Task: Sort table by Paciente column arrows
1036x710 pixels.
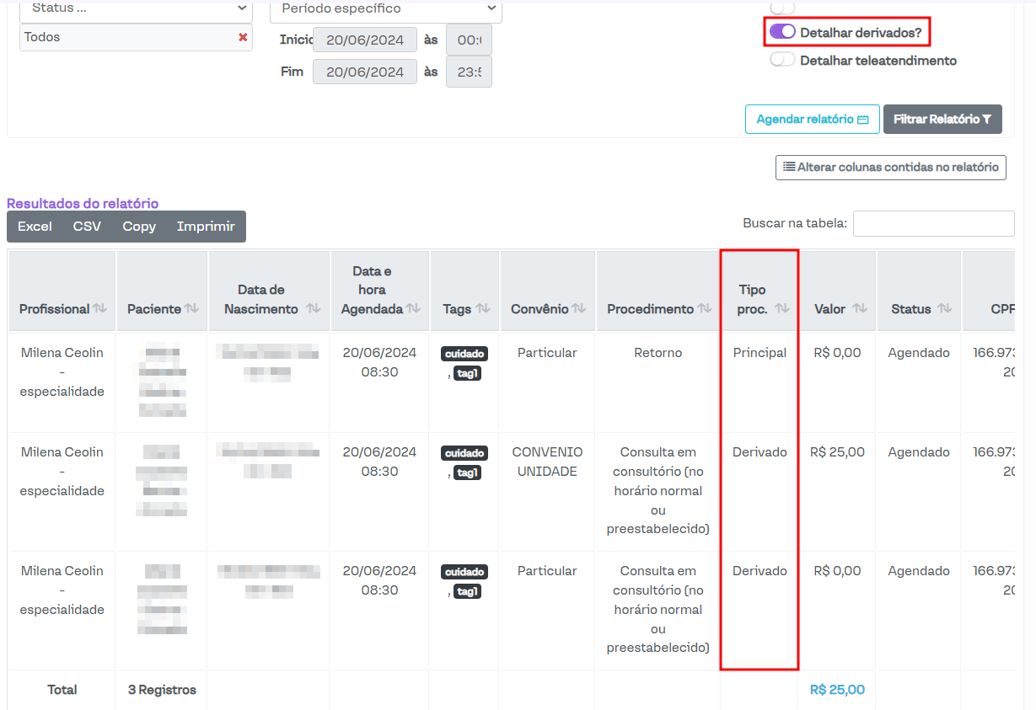Action: [192, 309]
